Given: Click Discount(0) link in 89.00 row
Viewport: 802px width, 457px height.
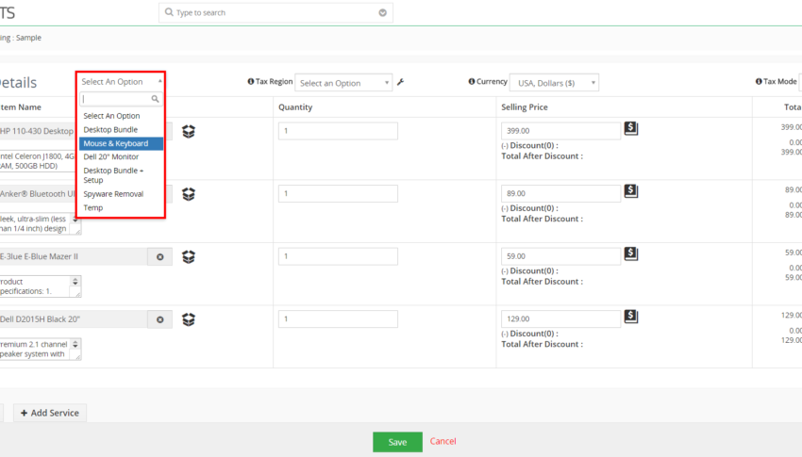Looking at the screenshot, I should pos(530,208).
